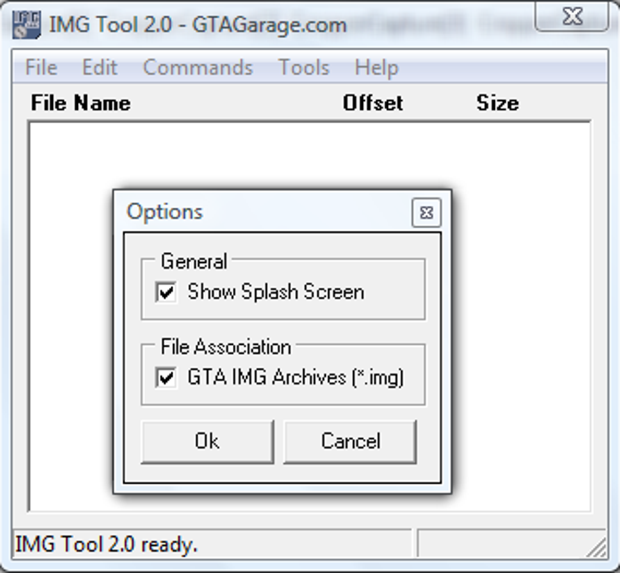Viewport: 620px width, 573px height.
Task: Open the Help menu
Action: pyautogui.click(x=376, y=67)
